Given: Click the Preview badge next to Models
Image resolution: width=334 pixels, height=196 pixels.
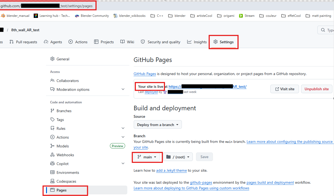Looking at the screenshot, I should pos(117,146).
